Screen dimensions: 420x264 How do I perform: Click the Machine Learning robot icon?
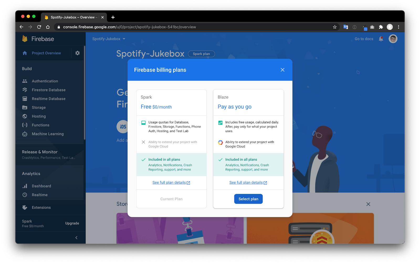(x=25, y=134)
